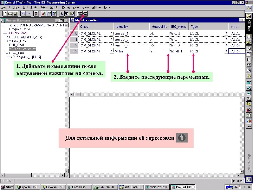The width and height of the screenshot is (253, 190).
Task: Switch to Eudora Pro on the taskbar
Action: point(79,187)
